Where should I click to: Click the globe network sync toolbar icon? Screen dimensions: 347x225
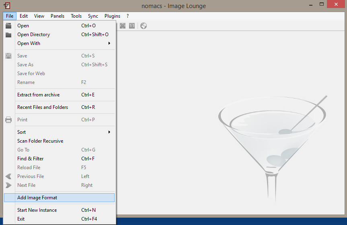pos(144,26)
